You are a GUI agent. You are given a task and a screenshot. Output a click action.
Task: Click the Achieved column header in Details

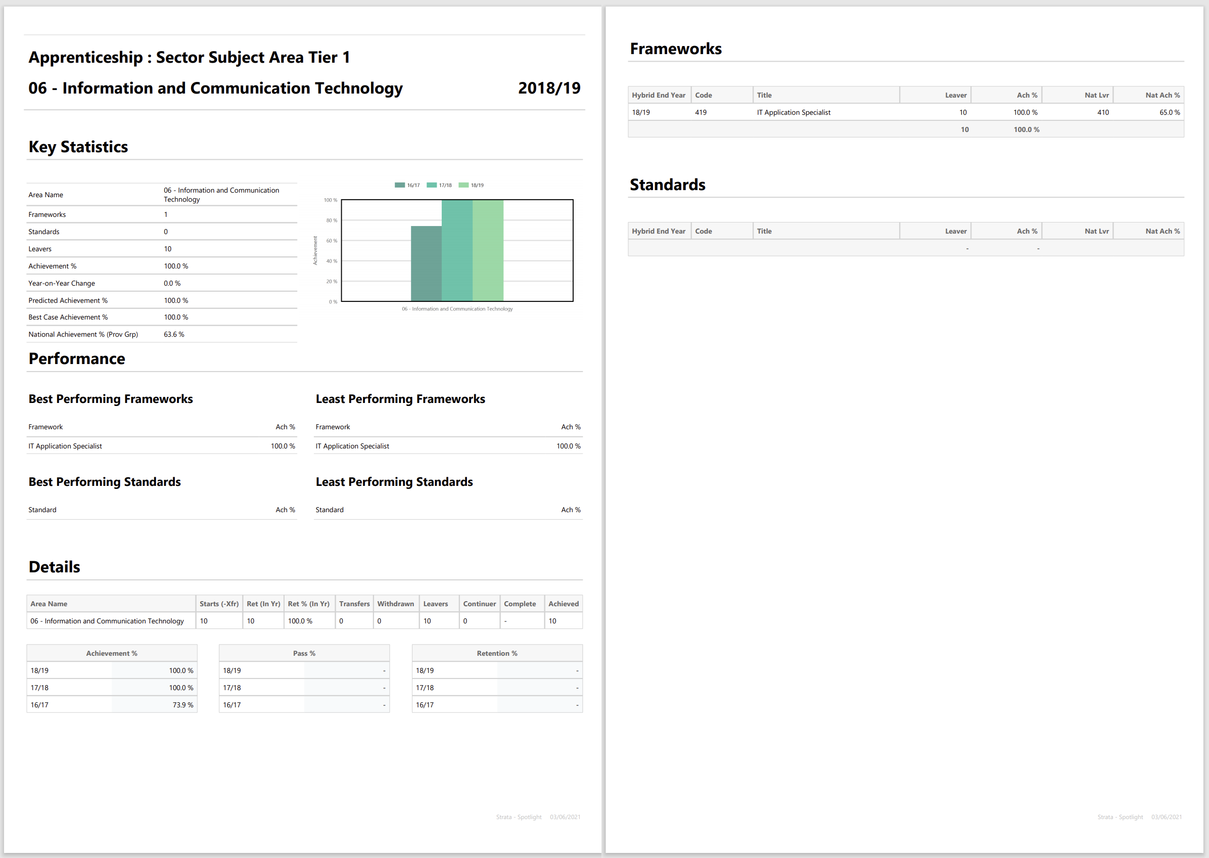click(x=563, y=603)
